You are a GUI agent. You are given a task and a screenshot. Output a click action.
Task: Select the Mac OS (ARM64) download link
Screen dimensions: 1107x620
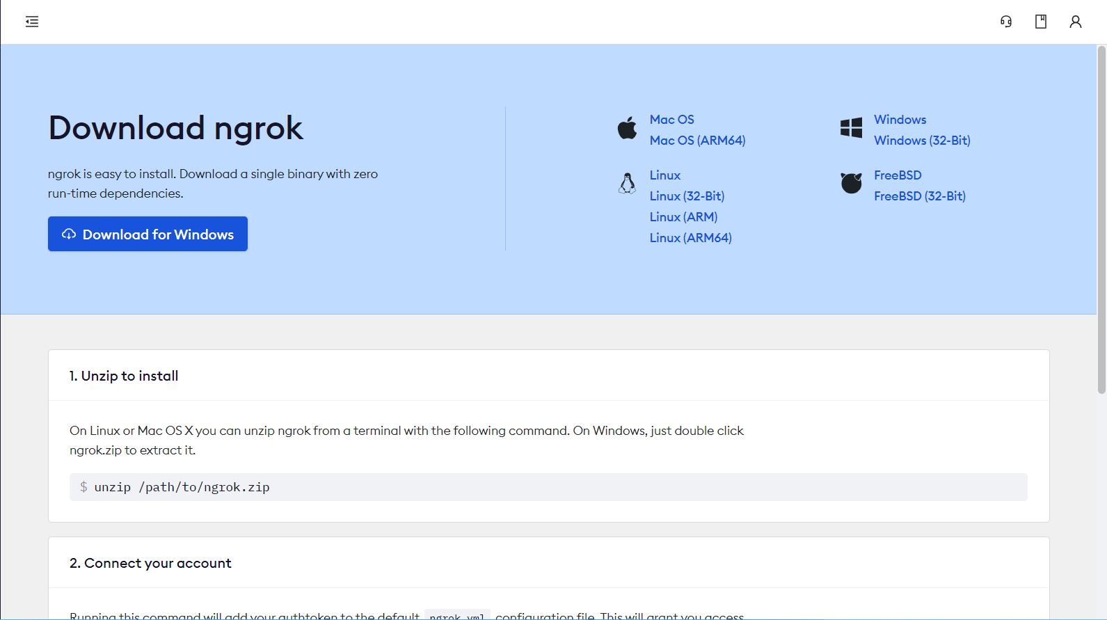tap(697, 141)
